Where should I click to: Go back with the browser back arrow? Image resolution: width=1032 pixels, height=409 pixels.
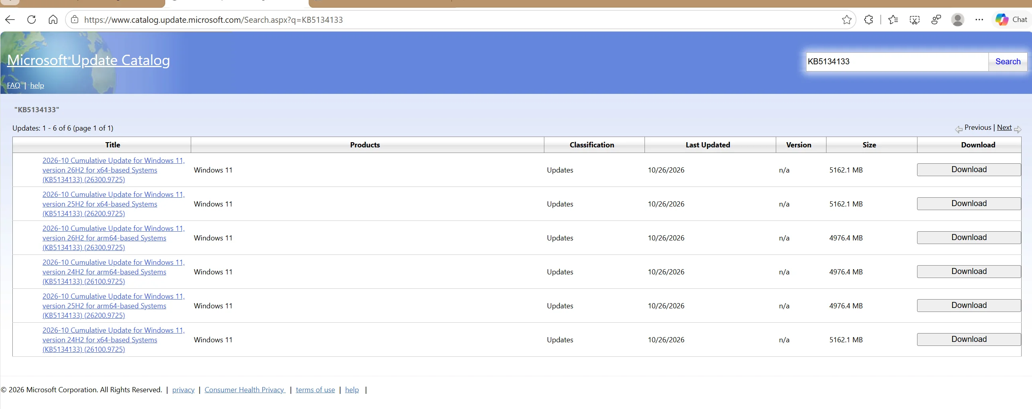click(x=10, y=20)
